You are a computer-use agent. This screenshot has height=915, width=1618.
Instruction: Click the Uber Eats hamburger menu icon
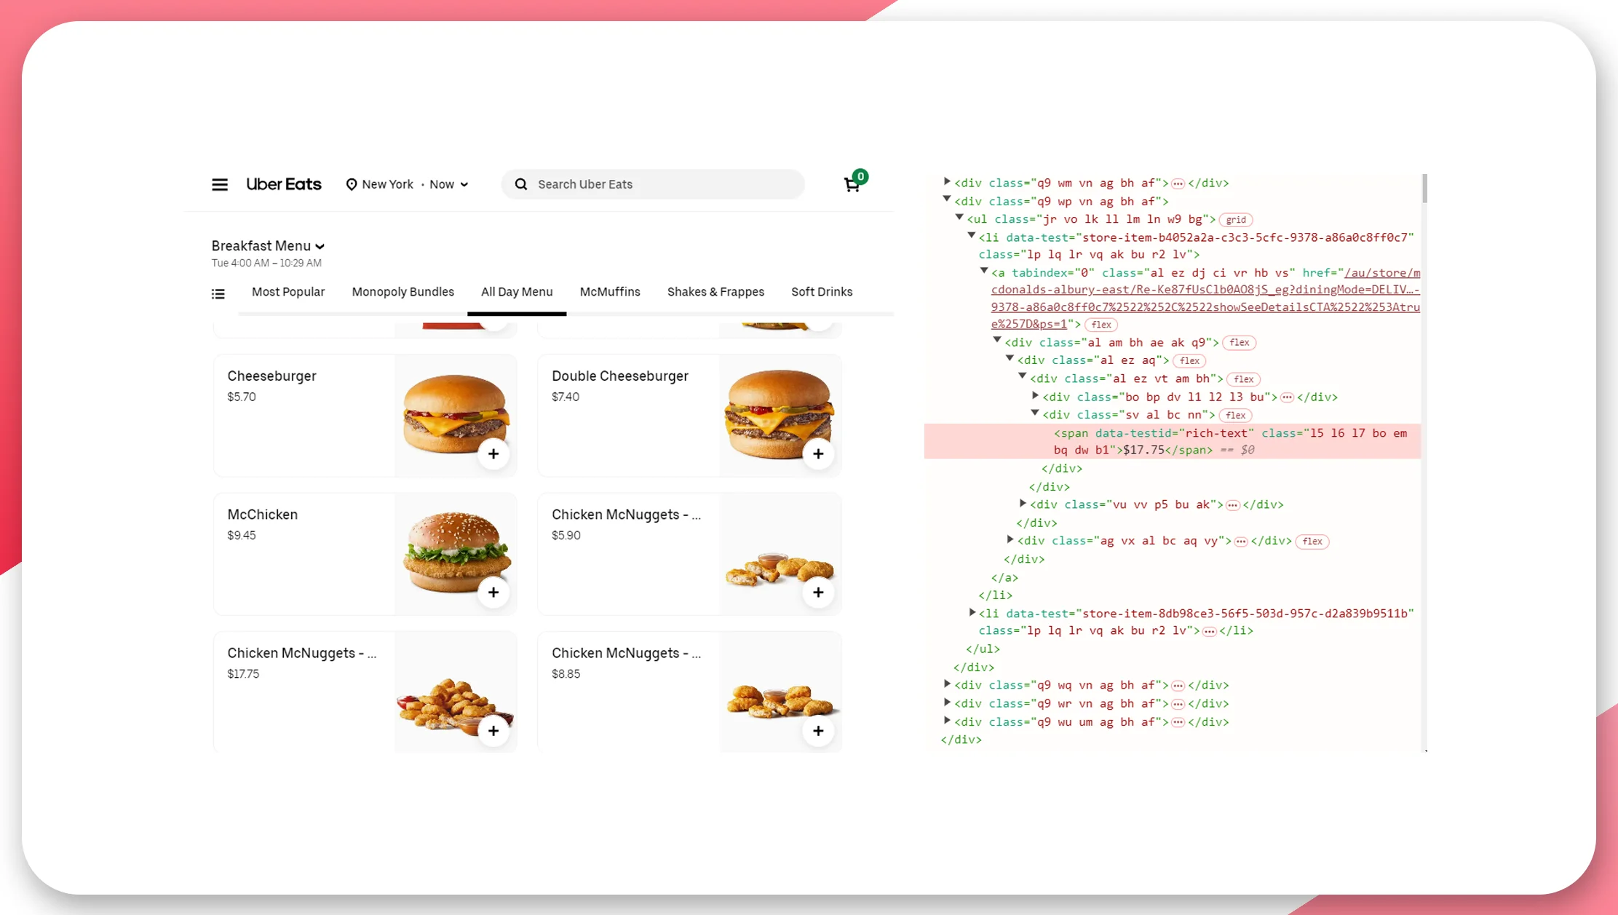point(219,183)
